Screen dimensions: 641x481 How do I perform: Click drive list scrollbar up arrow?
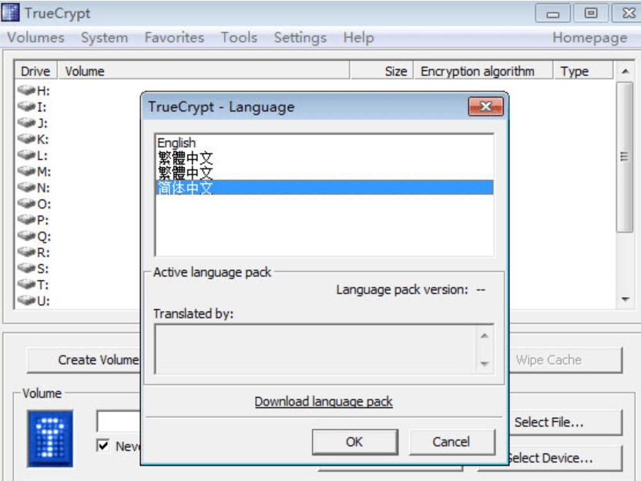click(625, 71)
